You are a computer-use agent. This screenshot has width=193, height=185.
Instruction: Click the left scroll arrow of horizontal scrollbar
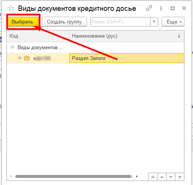[11, 176]
